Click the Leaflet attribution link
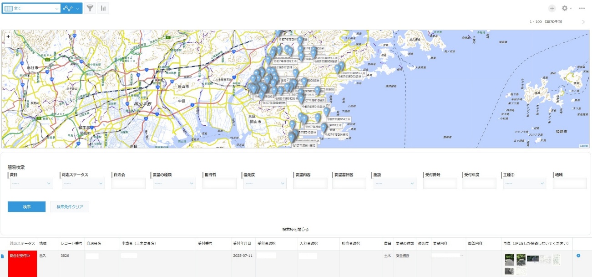592x277 pixels. 584,146
